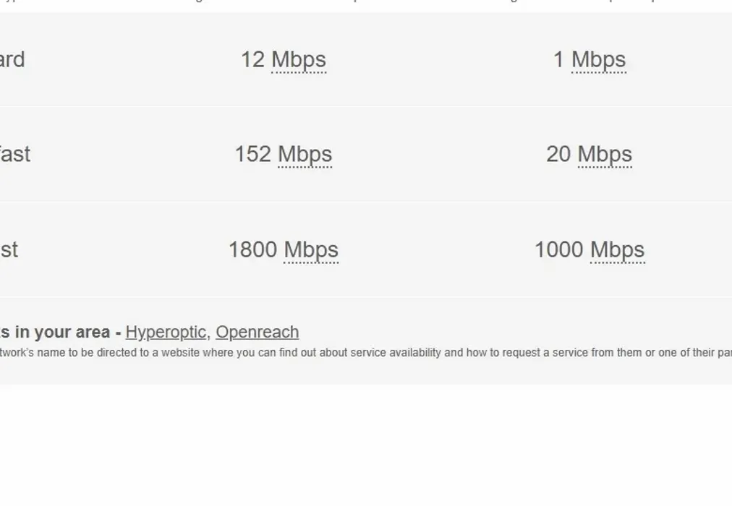The image size is (732, 506).
Task: Click the Mbps abbreviation after 20
Action: click(605, 155)
